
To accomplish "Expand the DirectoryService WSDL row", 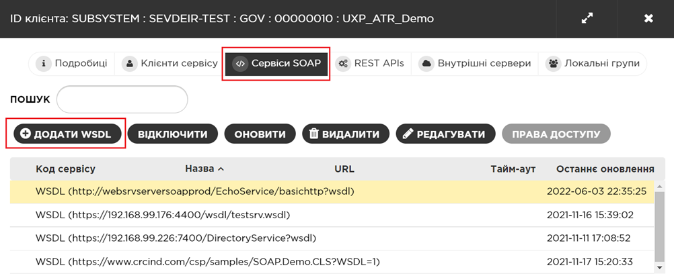I will pos(176,238).
